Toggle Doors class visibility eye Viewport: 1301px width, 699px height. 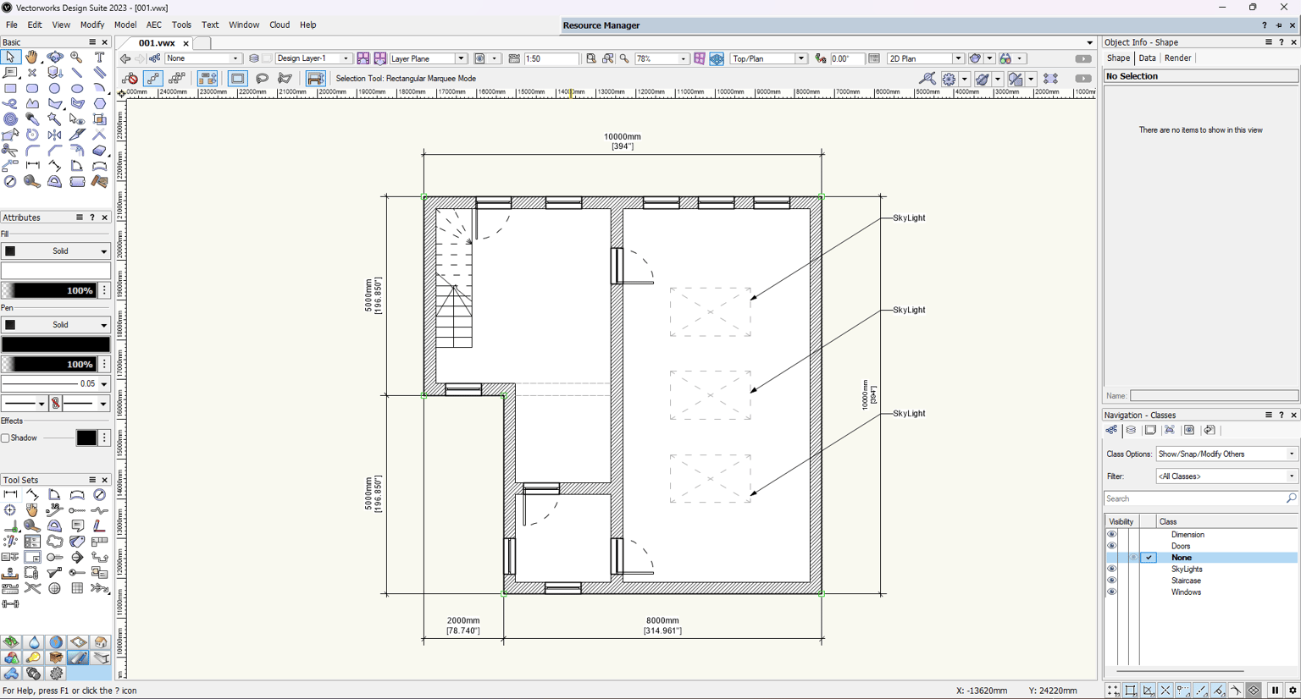(1111, 546)
